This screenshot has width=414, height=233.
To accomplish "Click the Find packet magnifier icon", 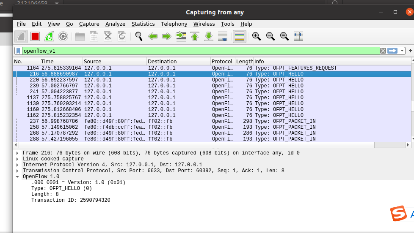I will click(139, 36).
